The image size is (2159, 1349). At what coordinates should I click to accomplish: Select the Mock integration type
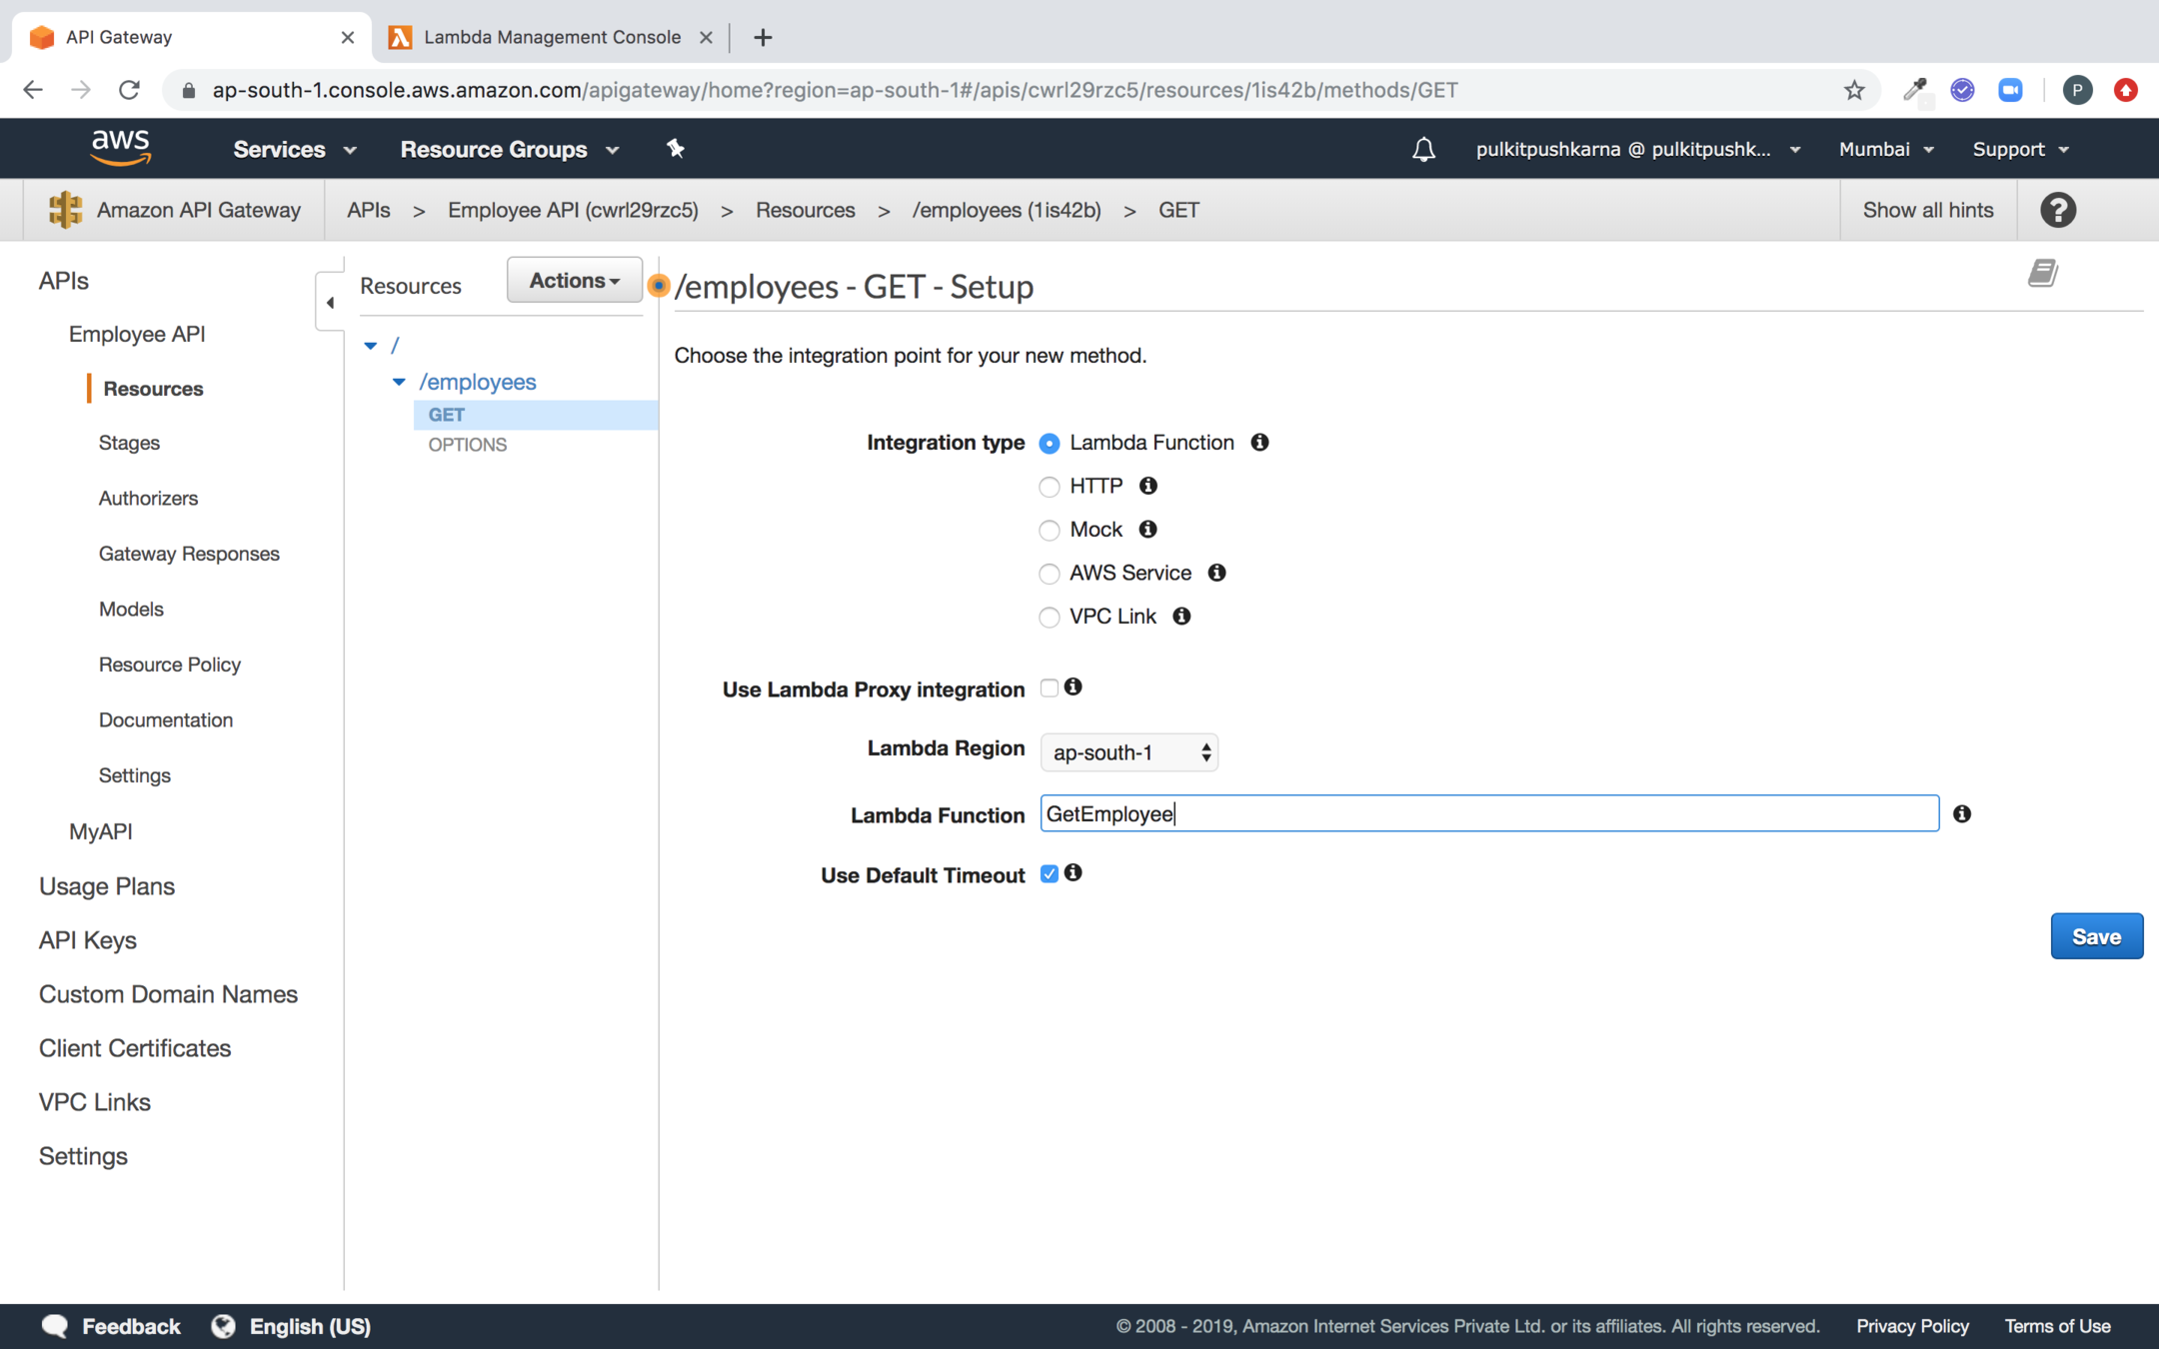pos(1049,530)
